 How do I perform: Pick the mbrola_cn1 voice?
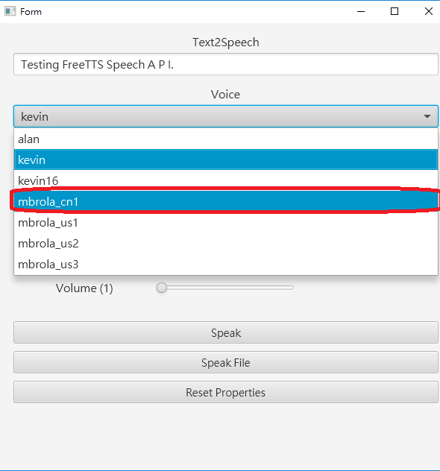tap(226, 201)
